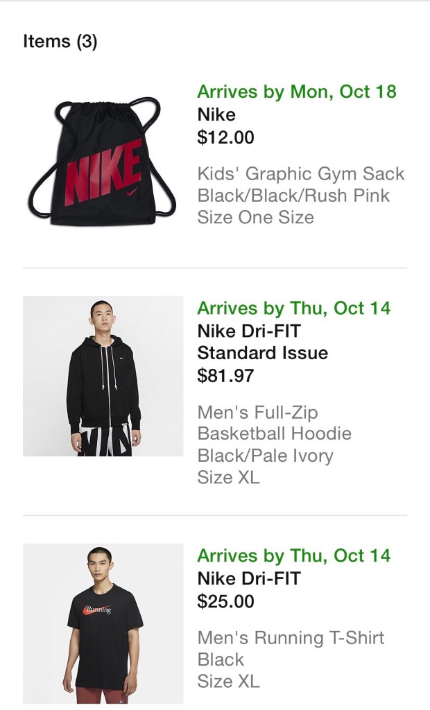430x710 pixels.
Task: Select the Black/Black/Rush Pink color text
Action: click(293, 196)
